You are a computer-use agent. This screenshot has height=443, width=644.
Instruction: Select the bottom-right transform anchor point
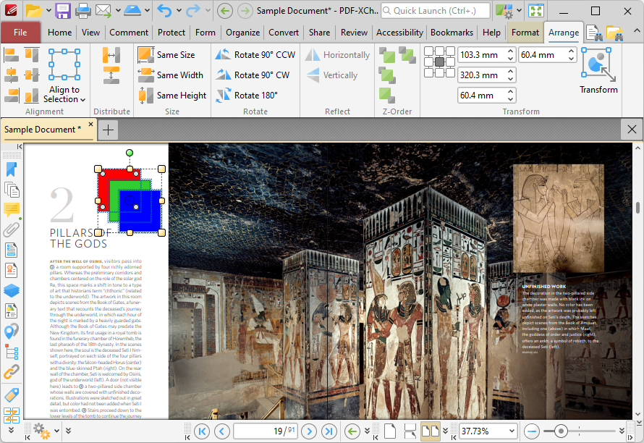click(x=450, y=72)
